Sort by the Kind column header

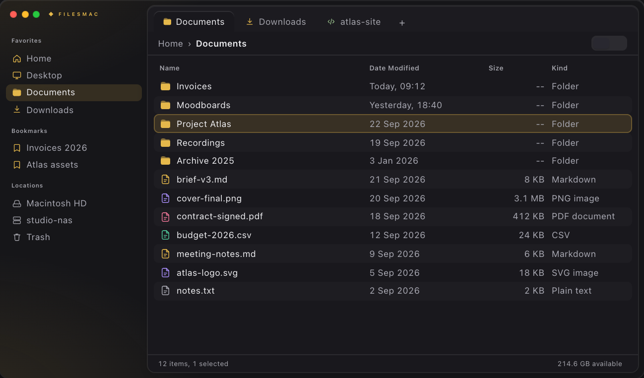[x=560, y=68]
